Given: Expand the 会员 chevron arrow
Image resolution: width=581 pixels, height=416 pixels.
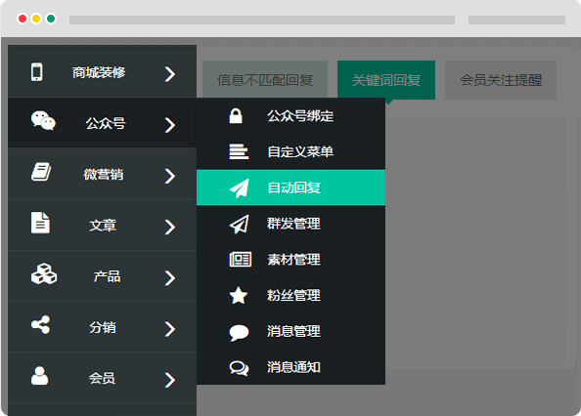Looking at the screenshot, I should click(x=170, y=380).
